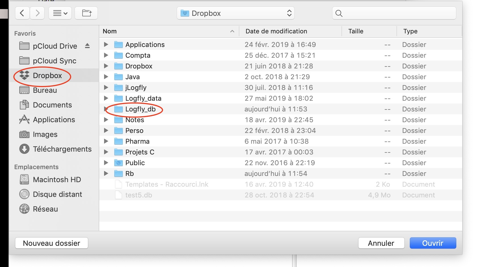Select the jLogfly folder name
The height and width of the screenshot is (267, 498).
[x=136, y=88]
